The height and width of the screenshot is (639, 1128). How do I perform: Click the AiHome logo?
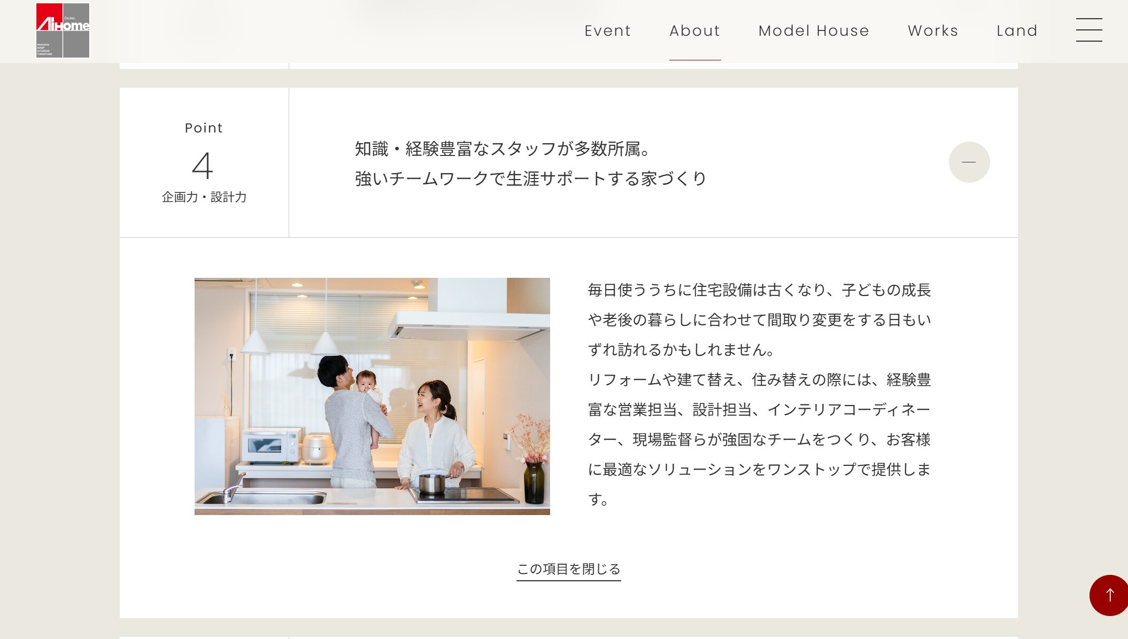tap(63, 30)
